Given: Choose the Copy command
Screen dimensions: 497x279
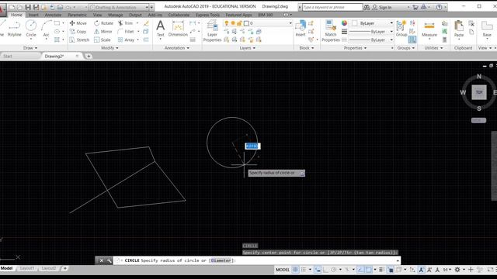Looking at the screenshot, I should (78, 32).
